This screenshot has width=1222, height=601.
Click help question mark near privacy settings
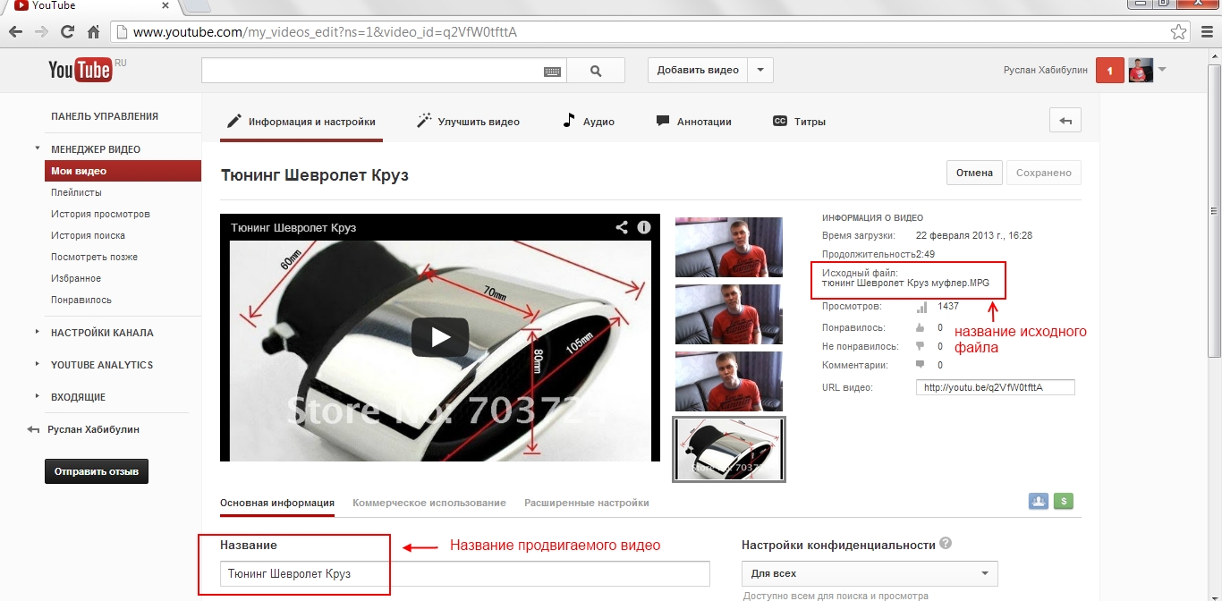pyautogui.click(x=946, y=544)
